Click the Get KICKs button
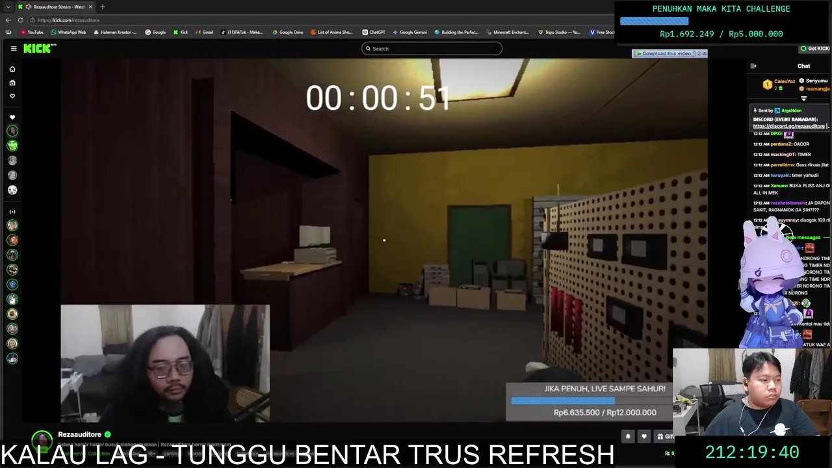Viewport: 832px width, 468px height. 815,49
